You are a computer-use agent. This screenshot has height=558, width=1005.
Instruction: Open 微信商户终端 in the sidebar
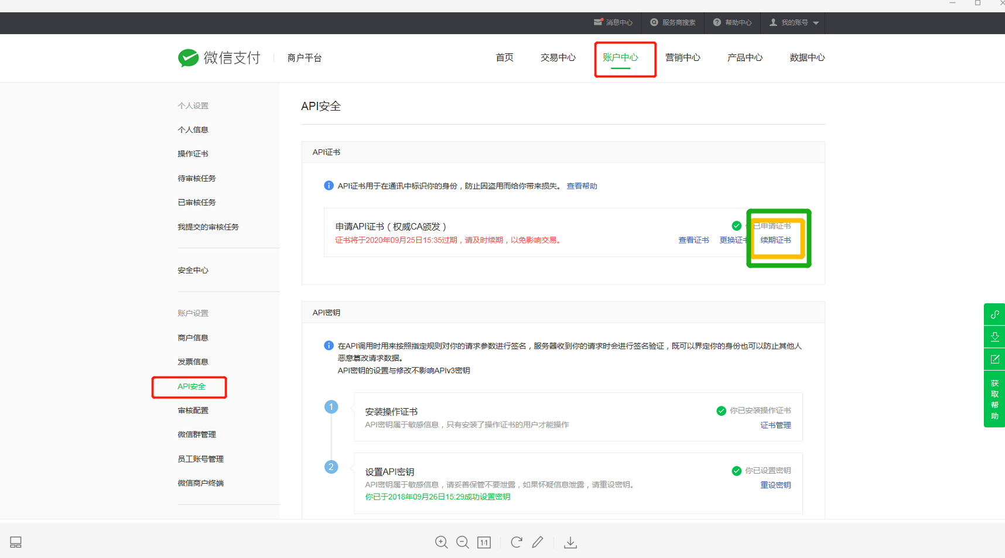[x=200, y=483]
